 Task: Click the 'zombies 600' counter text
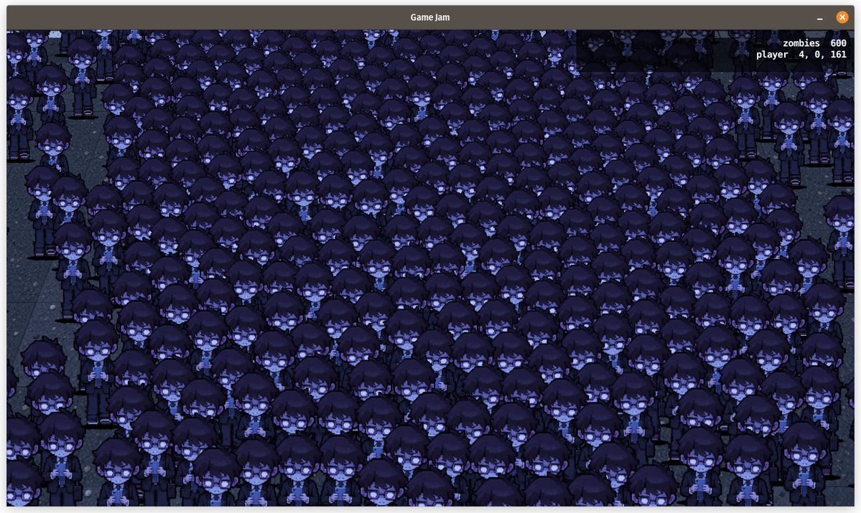[x=814, y=43]
